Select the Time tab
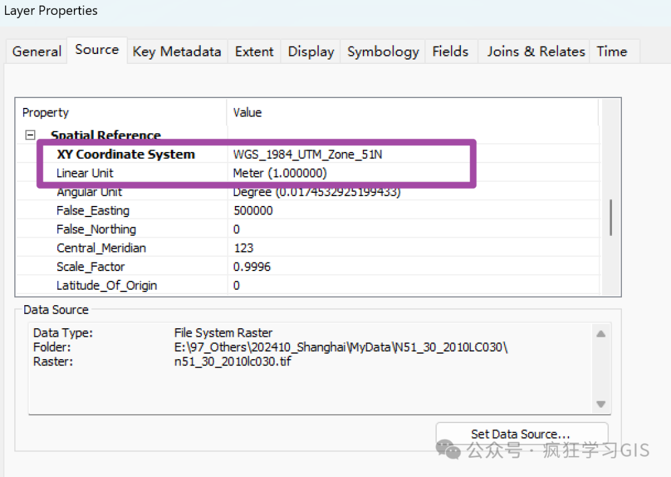Image resolution: width=671 pixels, height=477 pixels. [611, 51]
